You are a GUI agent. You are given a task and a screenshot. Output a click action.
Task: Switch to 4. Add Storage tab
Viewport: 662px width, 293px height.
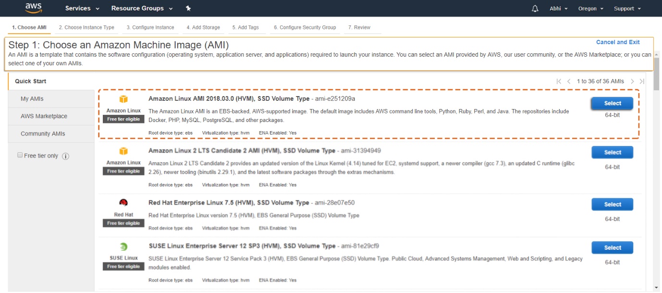203,27
